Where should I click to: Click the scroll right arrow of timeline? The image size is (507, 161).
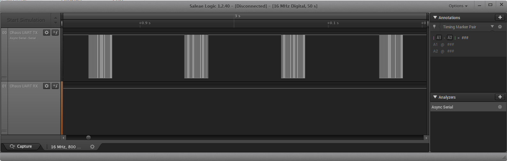(426, 138)
